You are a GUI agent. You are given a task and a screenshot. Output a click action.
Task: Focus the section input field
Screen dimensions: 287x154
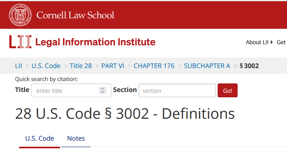tap(178, 90)
